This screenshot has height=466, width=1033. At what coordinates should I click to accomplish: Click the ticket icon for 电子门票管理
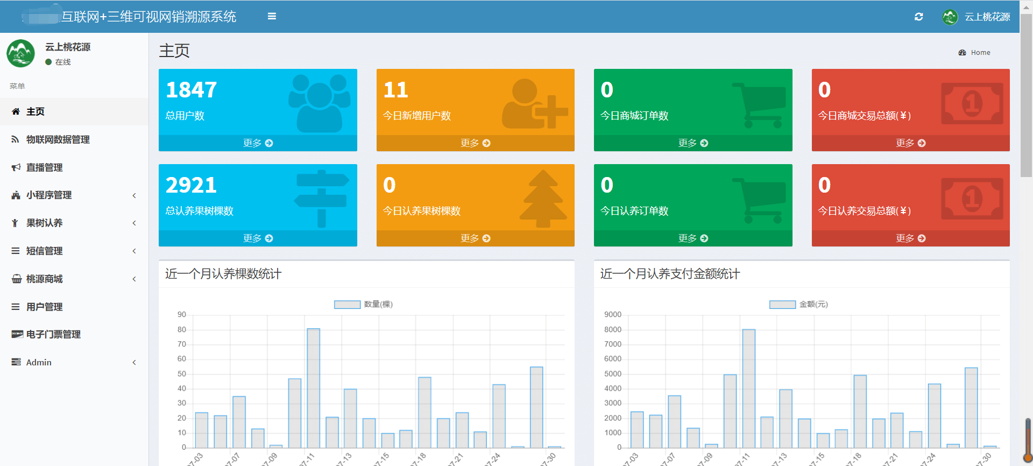tap(17, 334)
